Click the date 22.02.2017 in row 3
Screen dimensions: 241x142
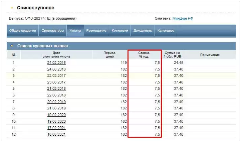click(56, 76)
